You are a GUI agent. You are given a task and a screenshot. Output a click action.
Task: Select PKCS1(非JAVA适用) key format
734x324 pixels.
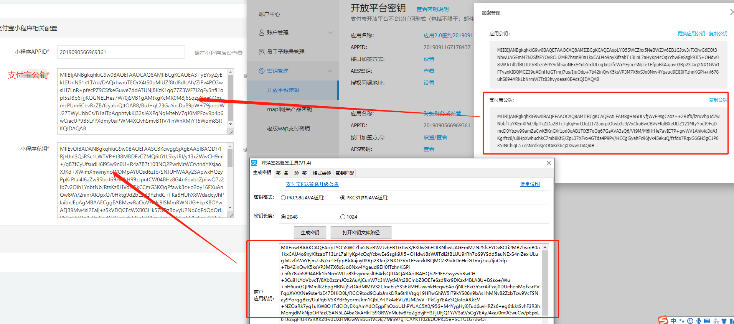[343, 198]
